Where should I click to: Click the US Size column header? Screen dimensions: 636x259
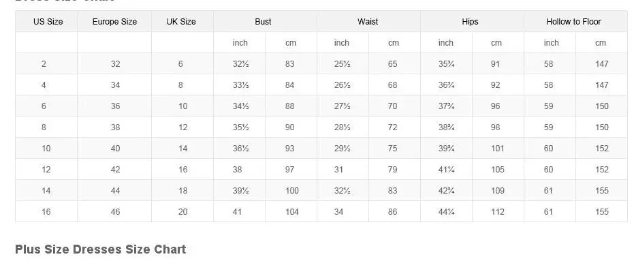click(x=48, y=22)
